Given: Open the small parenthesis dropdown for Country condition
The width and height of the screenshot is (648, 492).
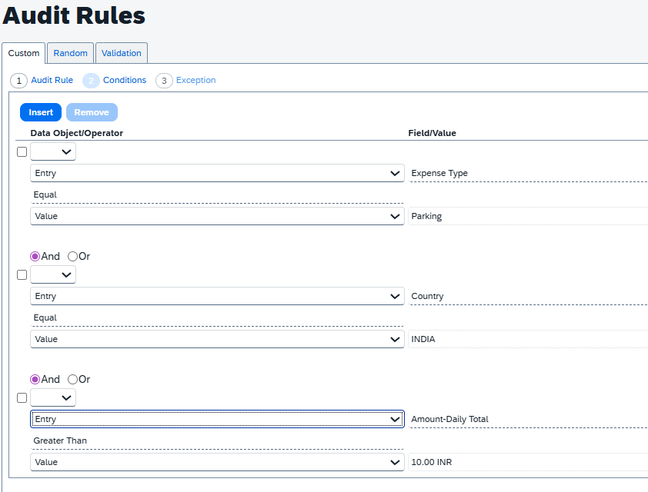Looking at the screenshot, I should (53, 274).
